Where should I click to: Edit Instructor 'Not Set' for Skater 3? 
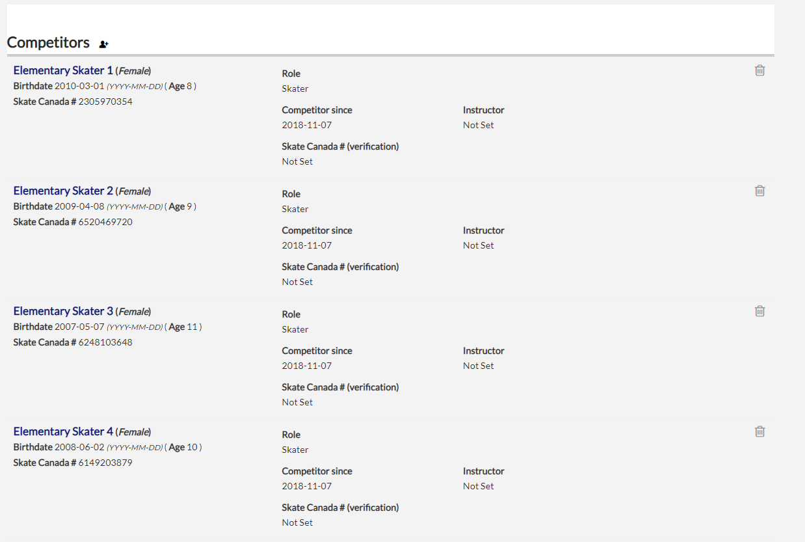tap(479, 366)
